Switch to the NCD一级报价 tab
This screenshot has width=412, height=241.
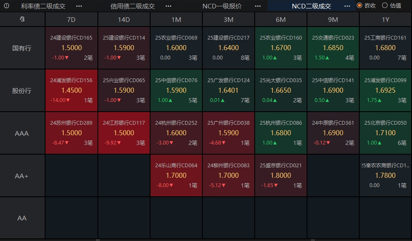click(222, 6)
